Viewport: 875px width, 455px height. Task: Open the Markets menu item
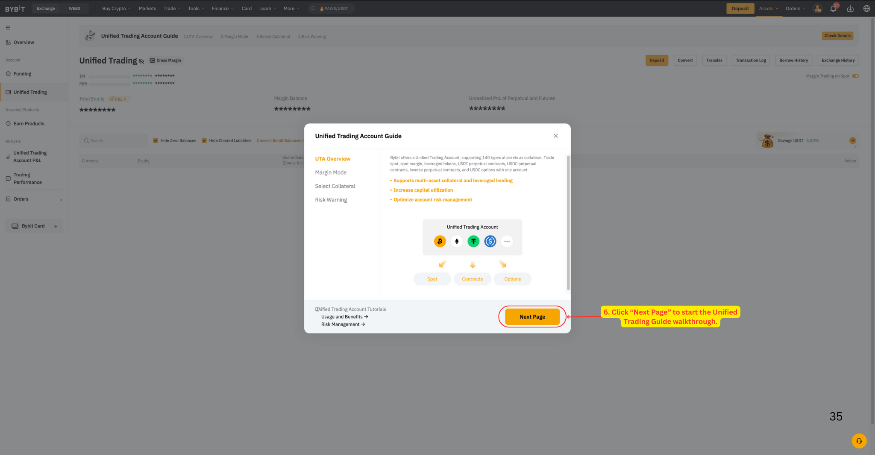point(147,9)
